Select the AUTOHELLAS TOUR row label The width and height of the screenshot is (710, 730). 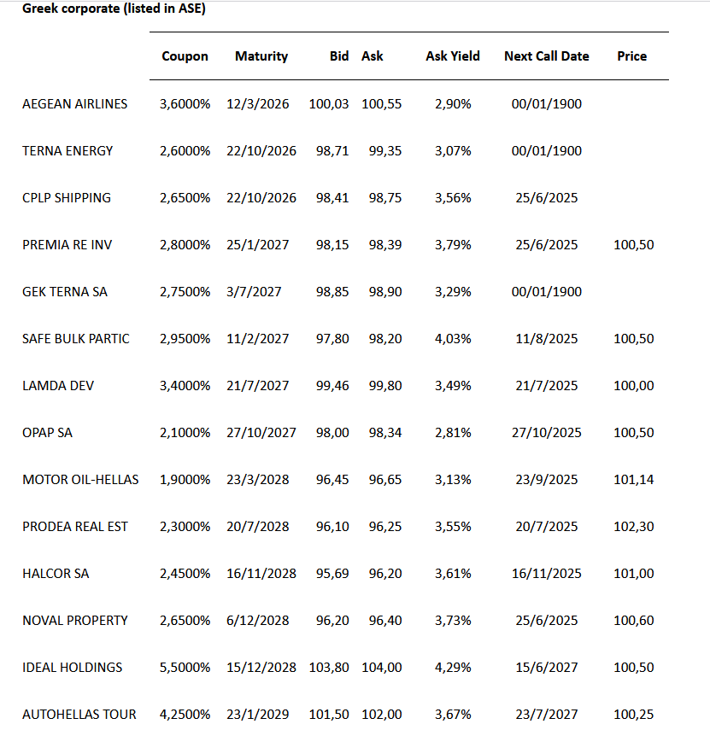tap(79, 715)
